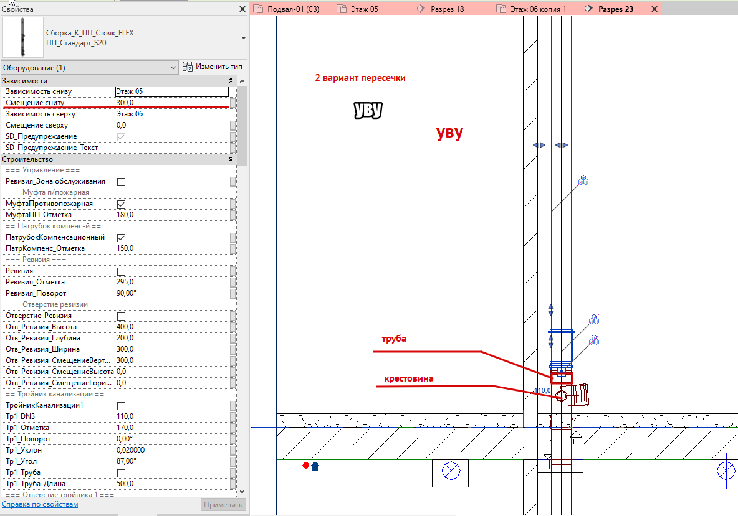
Task: Click the 110,0 dimension label
Action: (544, 390)
